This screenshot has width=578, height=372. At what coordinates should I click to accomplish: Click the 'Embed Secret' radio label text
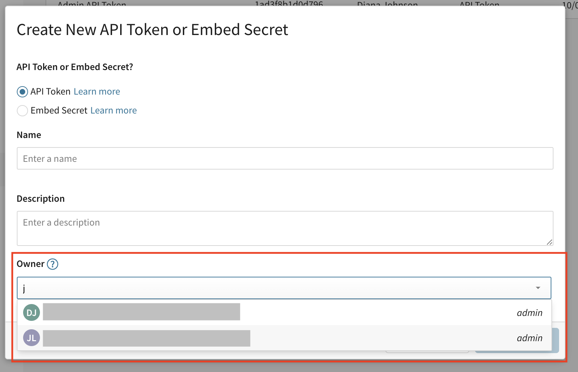(x=59, y=111)
